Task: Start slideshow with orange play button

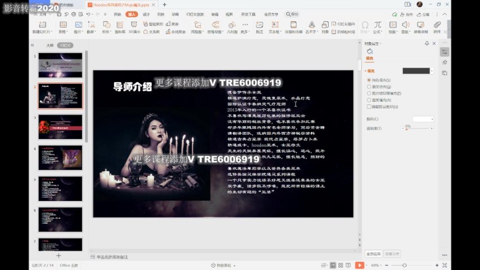Action: [359, 265]
